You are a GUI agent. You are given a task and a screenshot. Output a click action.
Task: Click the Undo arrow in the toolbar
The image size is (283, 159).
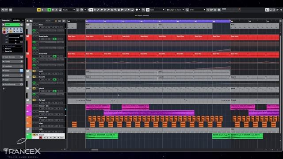coord(3,10)
